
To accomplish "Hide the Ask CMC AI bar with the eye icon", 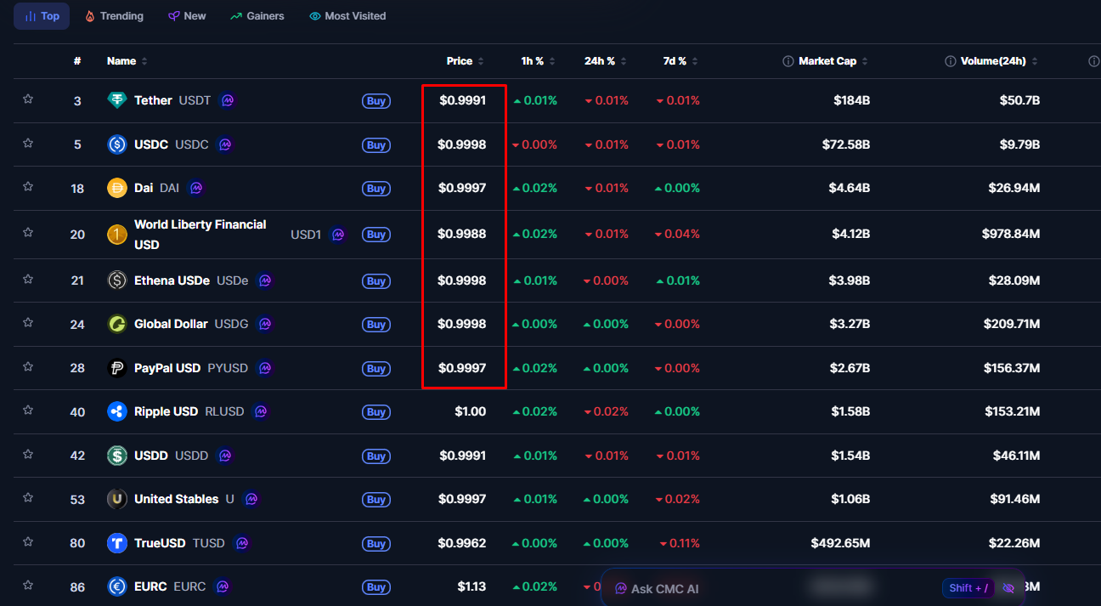I will point(1008,588).
